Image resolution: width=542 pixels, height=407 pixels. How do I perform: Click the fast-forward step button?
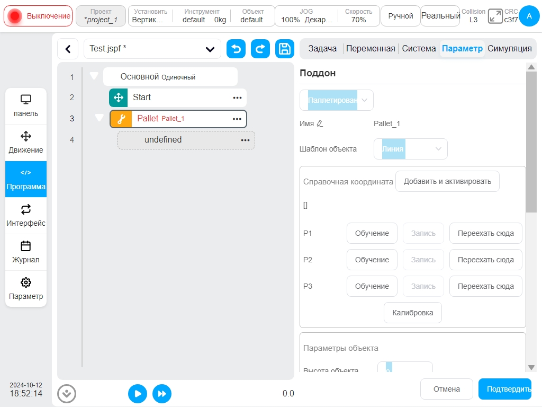coord(162,394)
